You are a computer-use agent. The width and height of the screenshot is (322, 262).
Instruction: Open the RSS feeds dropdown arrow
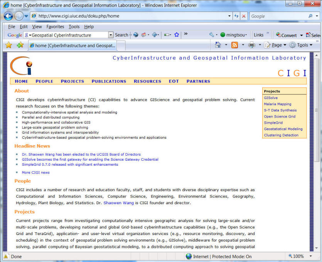[x=243, y=45]
